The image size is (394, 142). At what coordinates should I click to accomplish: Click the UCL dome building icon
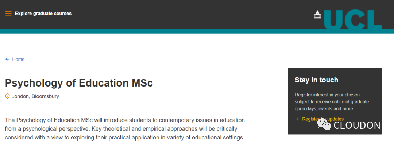[x=318, y=14]
